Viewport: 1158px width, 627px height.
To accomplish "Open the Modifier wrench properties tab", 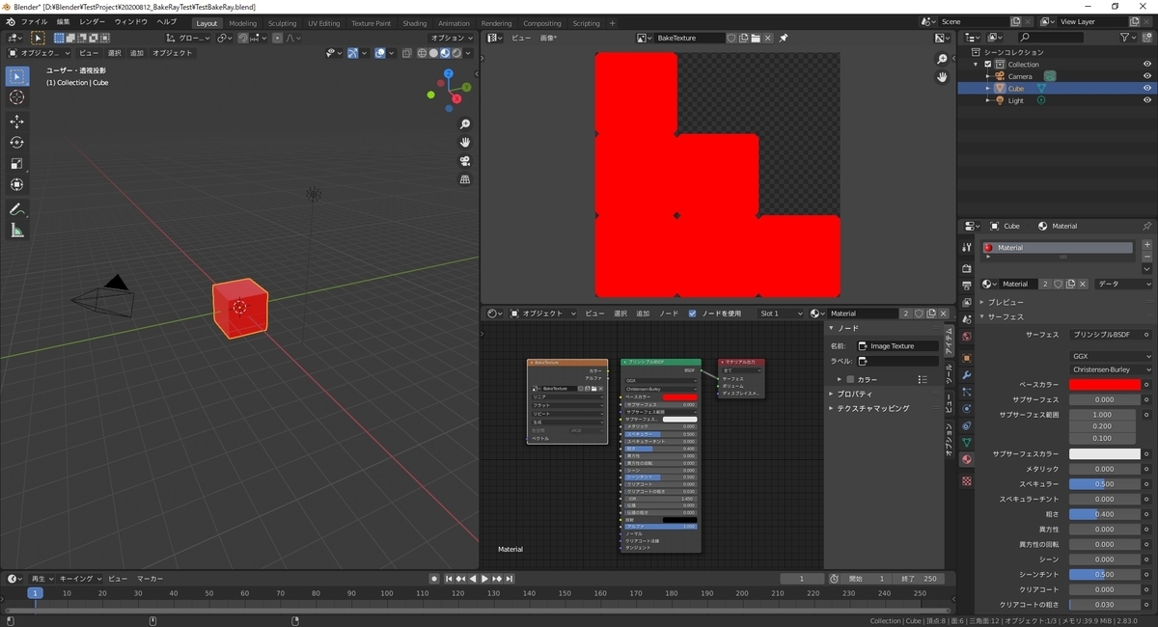I will tap(967, 374).
